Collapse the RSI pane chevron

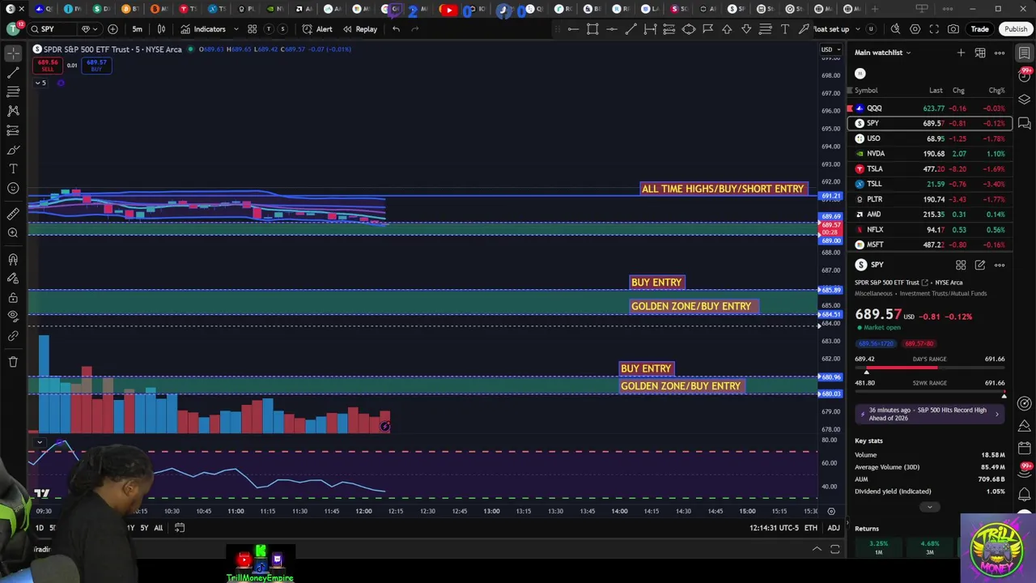(39, 442)
